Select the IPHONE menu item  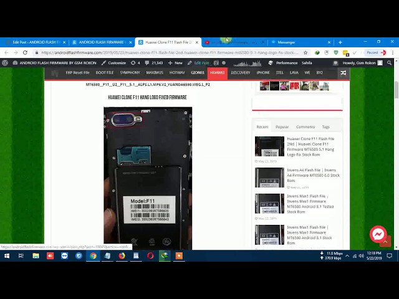[x=263, y=73]
